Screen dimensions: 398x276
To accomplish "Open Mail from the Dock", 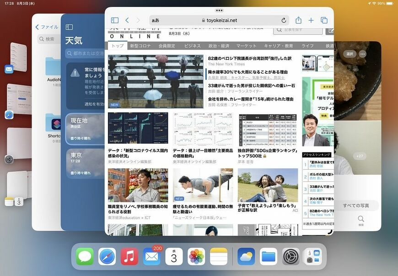I will point(152,256).
